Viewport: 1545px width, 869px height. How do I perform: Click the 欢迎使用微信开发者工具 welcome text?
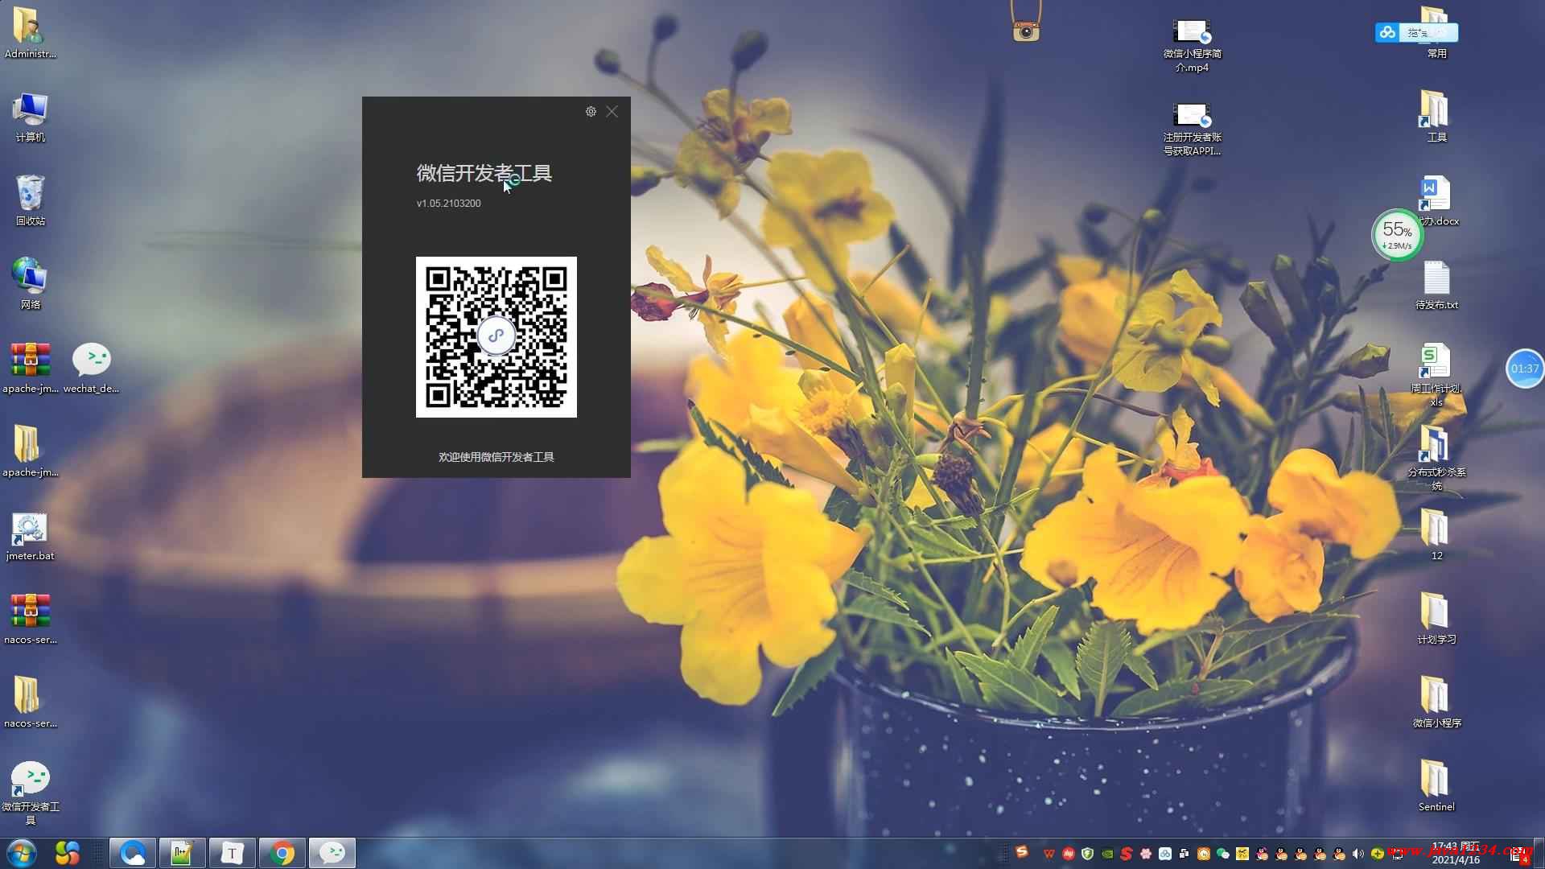[496, 457]
